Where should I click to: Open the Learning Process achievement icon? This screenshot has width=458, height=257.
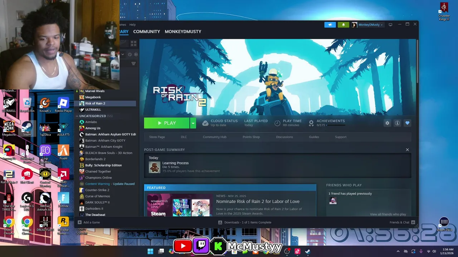[155, 167]
